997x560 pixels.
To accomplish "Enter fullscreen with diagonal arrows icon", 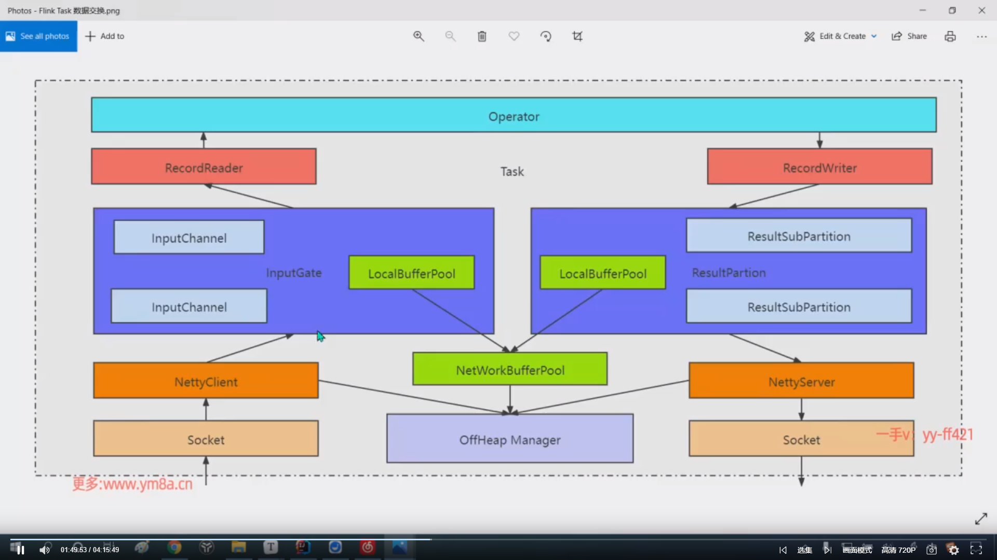I will pos(980,519).
